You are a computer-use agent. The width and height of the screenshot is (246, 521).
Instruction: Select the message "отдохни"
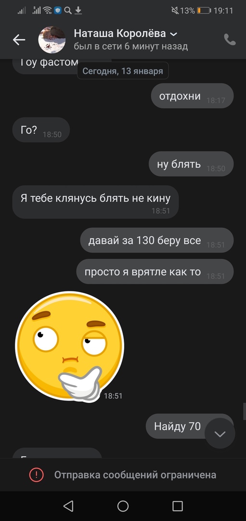coord(192,96)
